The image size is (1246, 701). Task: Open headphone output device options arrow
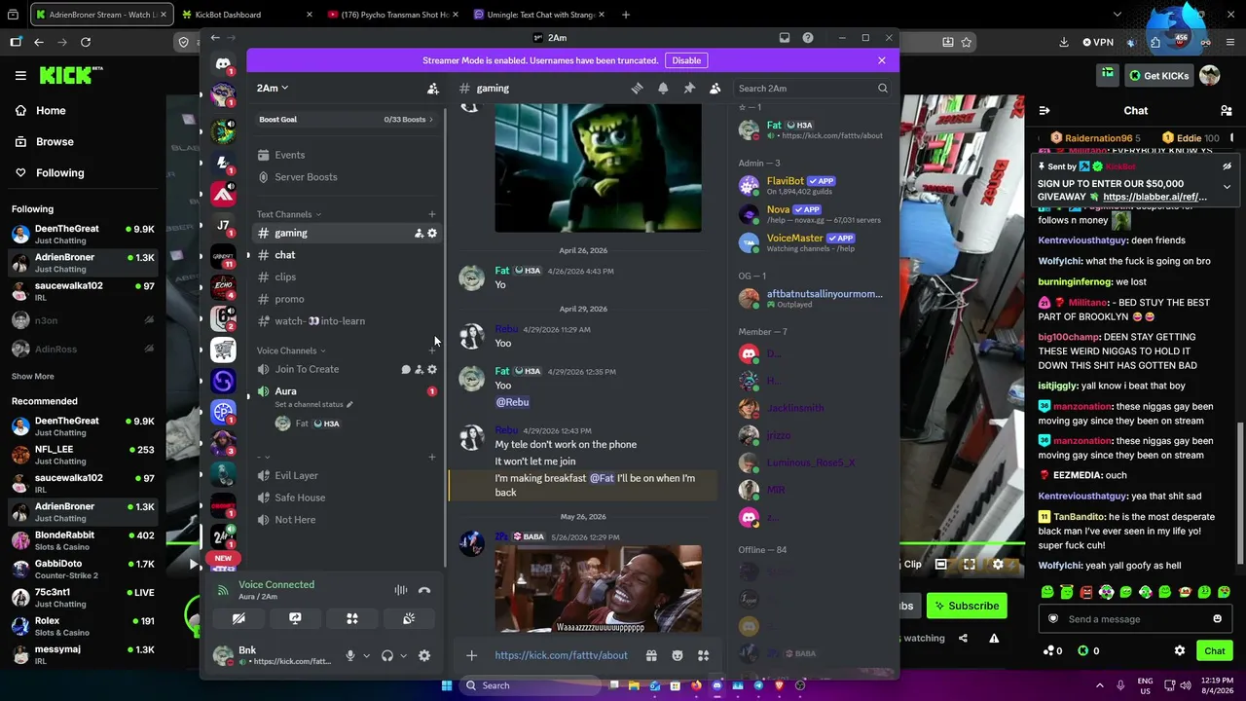tap(403, 656)
